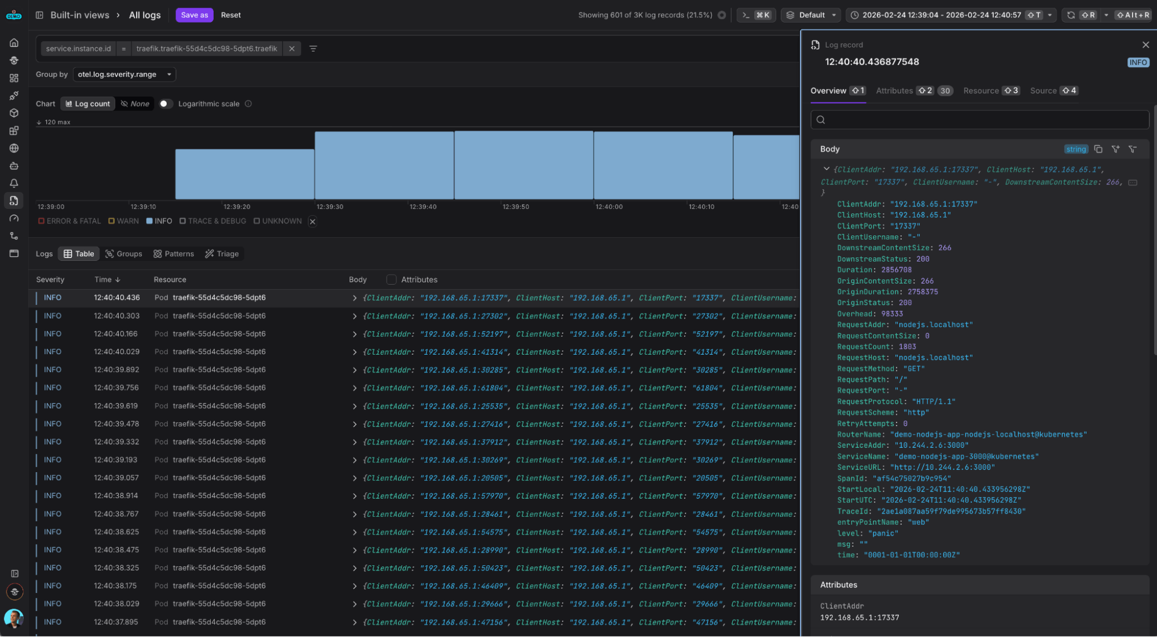Click the DEMO logo at top left
The width and height of the screenshot is (1157, 637).
(x=14, y=15)
